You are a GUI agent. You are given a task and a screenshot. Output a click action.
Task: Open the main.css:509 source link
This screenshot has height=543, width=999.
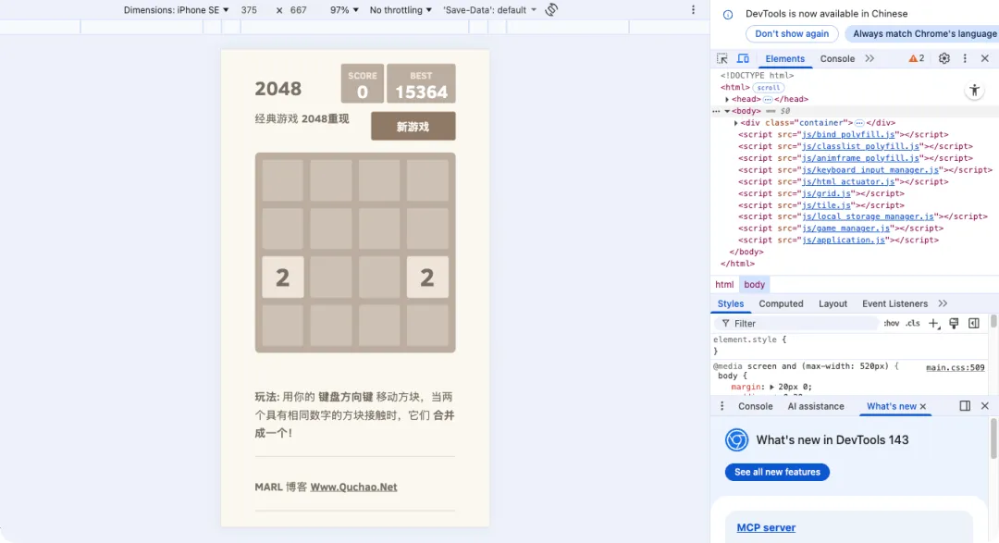[x=955, y=367]
